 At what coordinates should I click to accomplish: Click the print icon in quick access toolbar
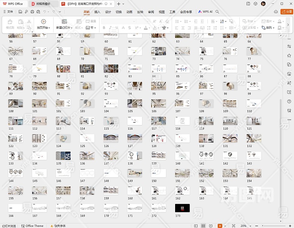click(x=32, y=12)
